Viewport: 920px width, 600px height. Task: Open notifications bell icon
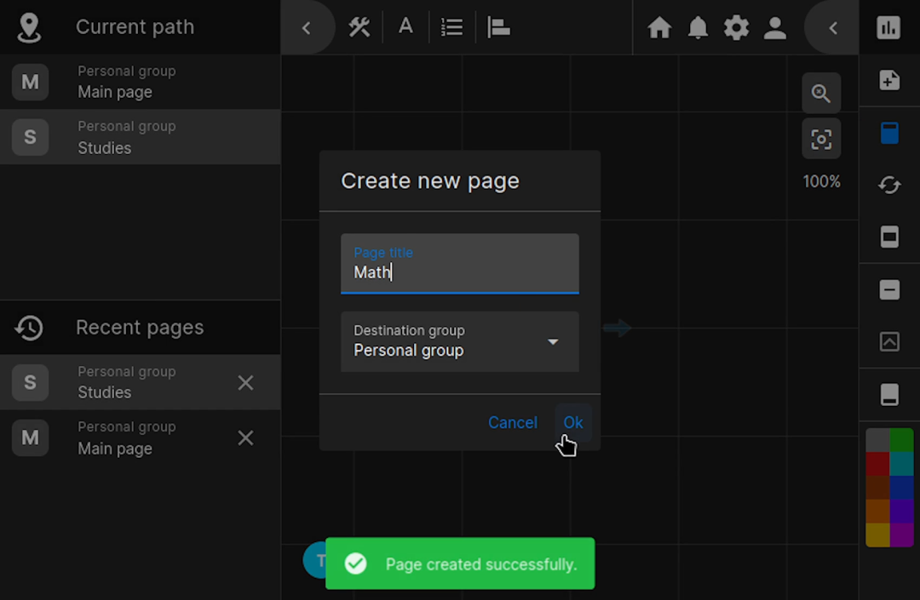point(698,28)
